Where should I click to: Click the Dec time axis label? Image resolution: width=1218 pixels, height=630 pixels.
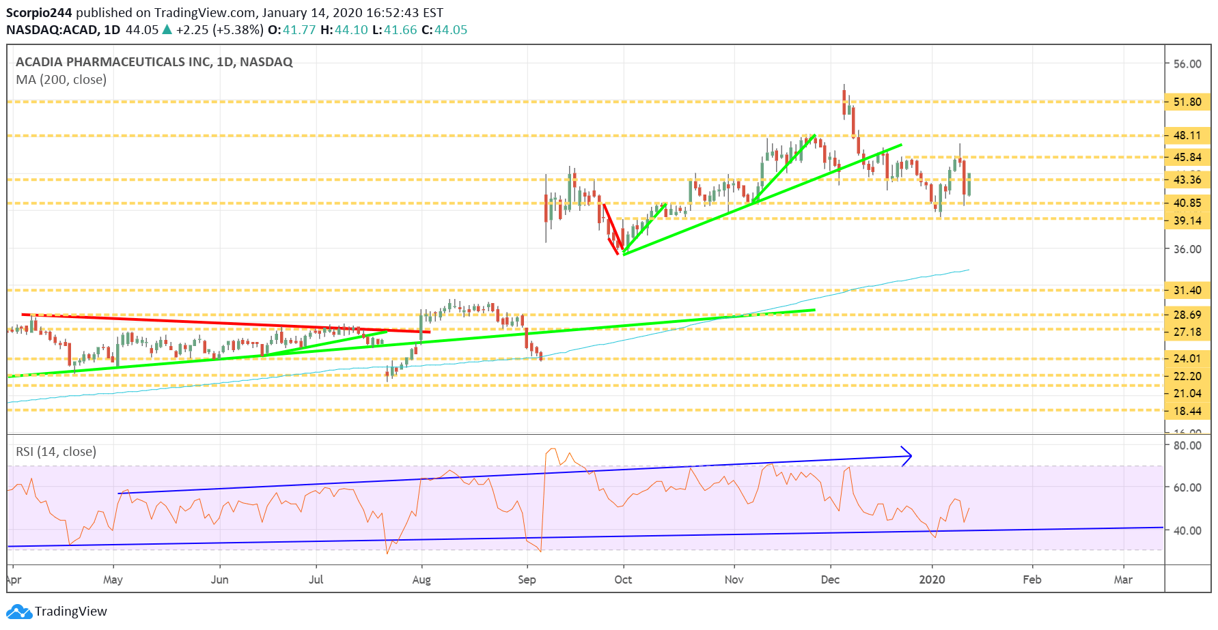pos(830,579)
